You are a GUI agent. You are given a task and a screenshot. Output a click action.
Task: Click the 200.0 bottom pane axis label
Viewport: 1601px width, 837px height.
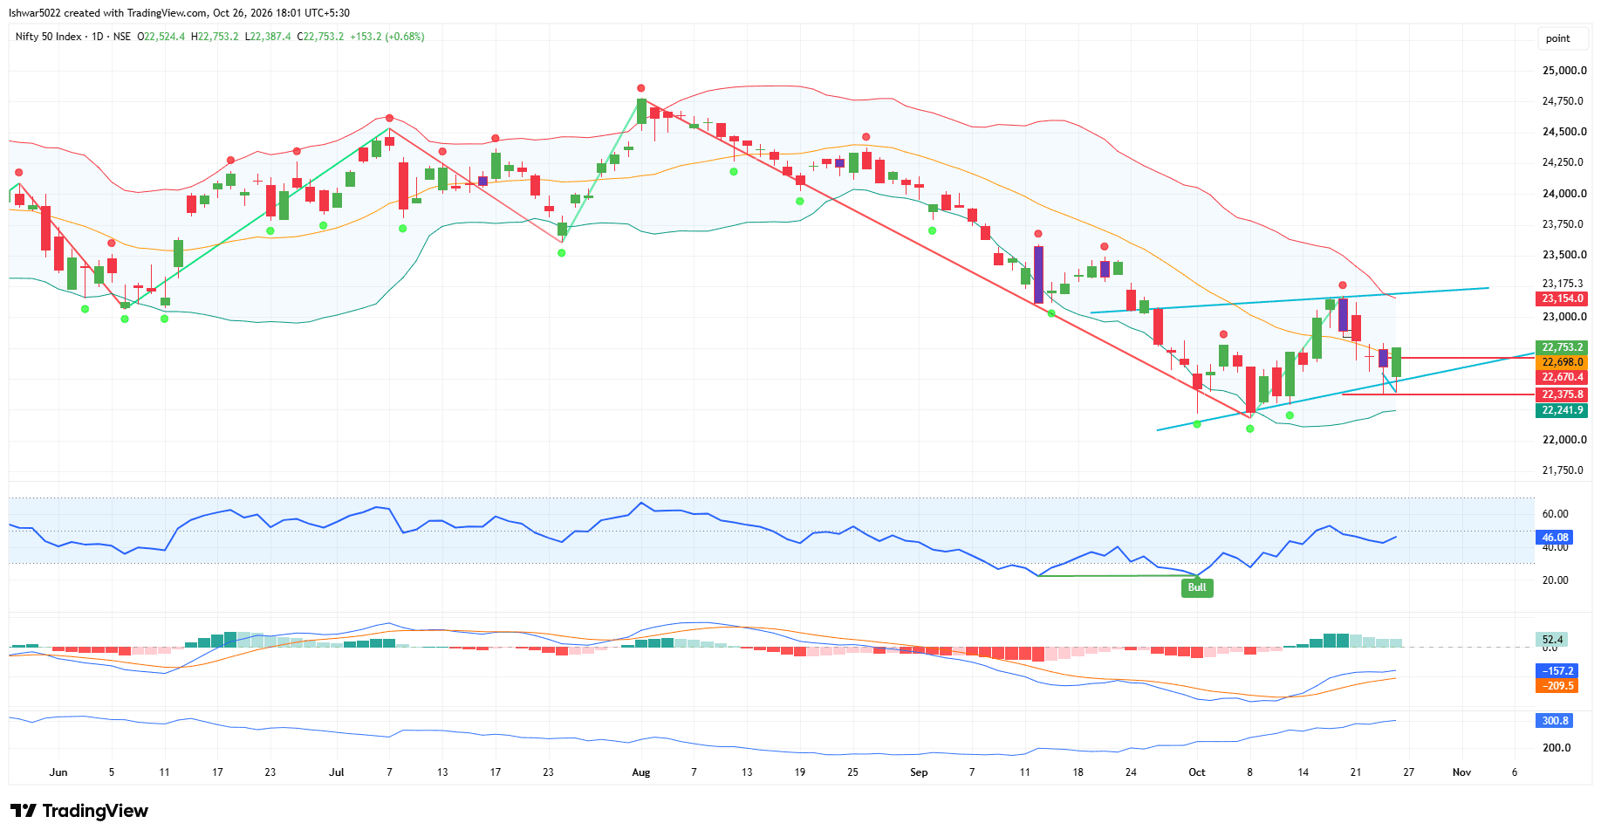click(1557, 748)
